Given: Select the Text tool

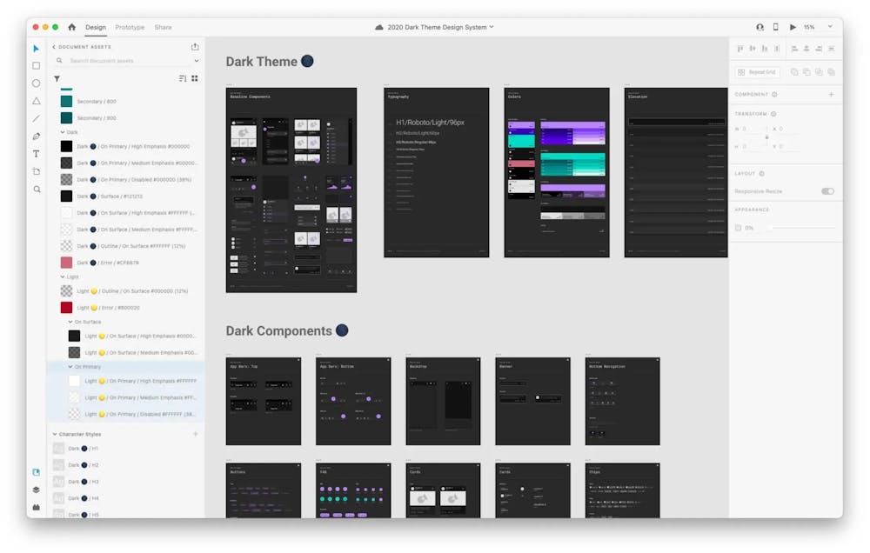Looking at the screenshot, I should point(36,154).
